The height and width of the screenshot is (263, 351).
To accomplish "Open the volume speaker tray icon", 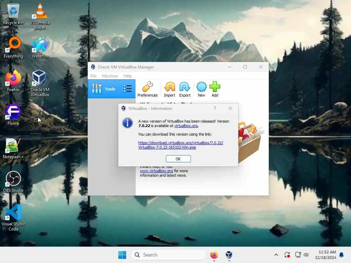I will point(306,255).
